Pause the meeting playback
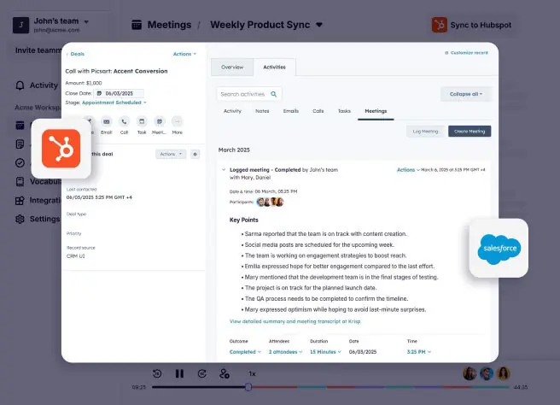Screen dimensions: 560x405 pyautogui.click(x=179, y=374)
